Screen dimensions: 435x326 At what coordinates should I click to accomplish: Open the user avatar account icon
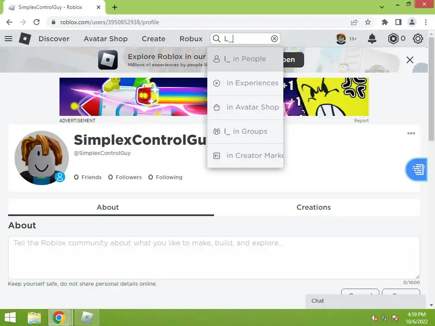click(x=341, y=39)
